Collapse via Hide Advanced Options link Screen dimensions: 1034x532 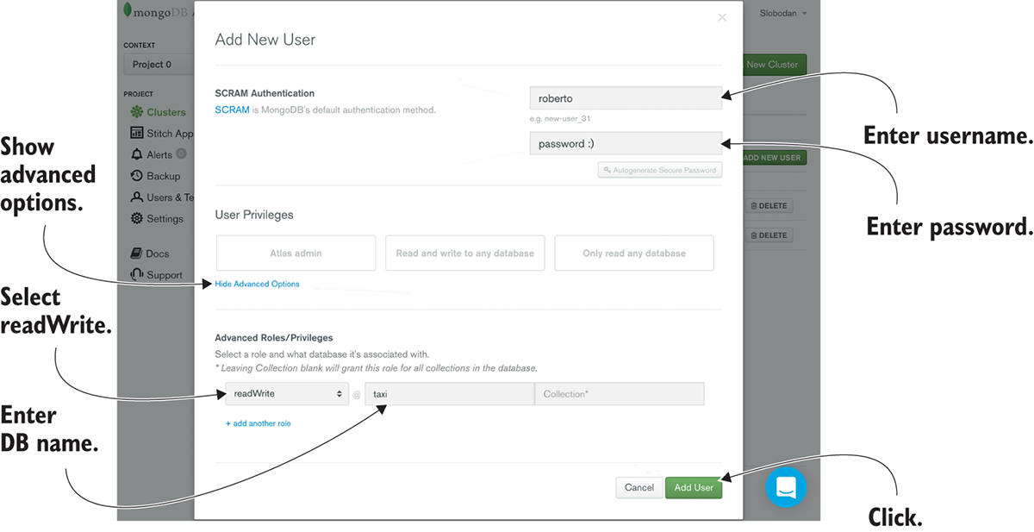[257, 284]
